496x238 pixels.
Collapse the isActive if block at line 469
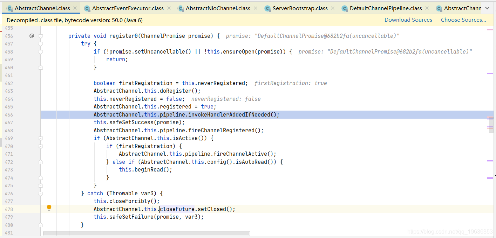[x=41, y=138]
